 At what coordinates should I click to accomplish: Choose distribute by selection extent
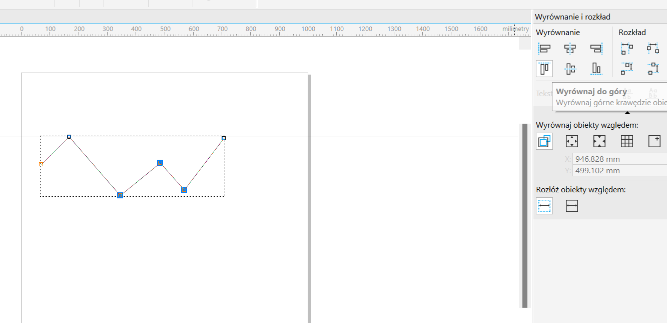[544, 206]
